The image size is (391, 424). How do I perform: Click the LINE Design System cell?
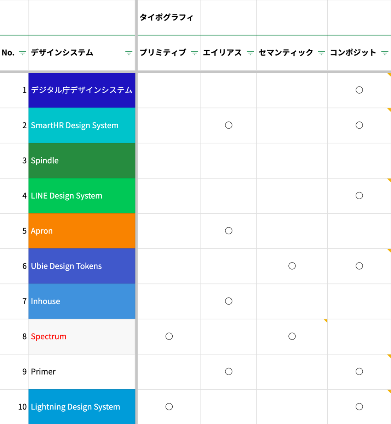click(x=82, y=196)
